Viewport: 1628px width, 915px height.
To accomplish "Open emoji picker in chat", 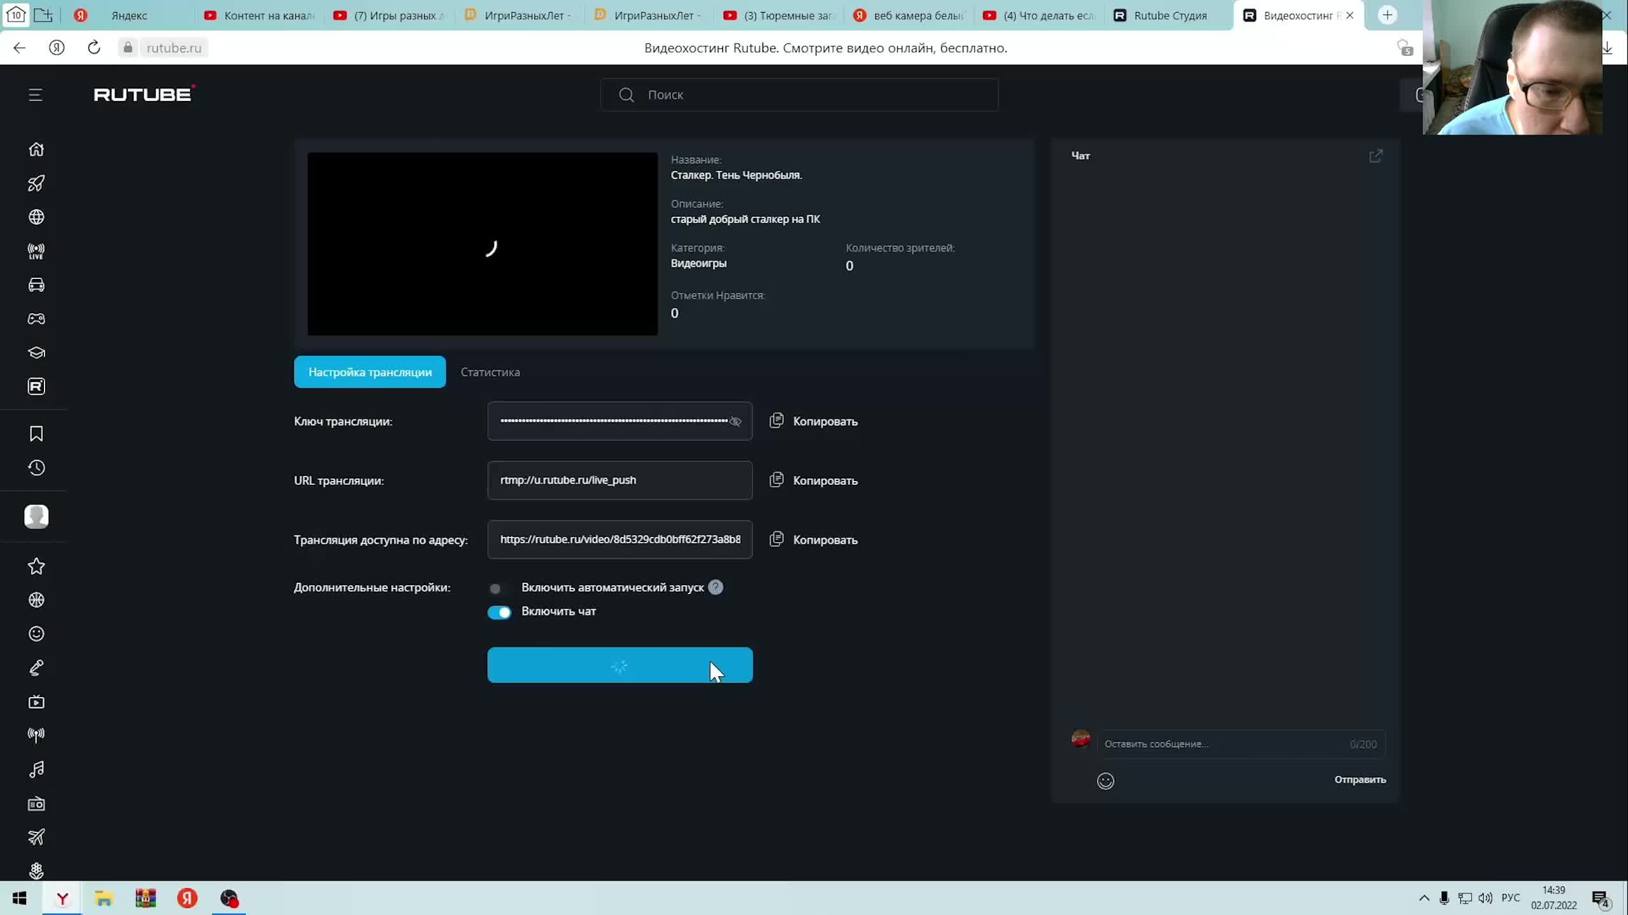I will [1105, 781].
